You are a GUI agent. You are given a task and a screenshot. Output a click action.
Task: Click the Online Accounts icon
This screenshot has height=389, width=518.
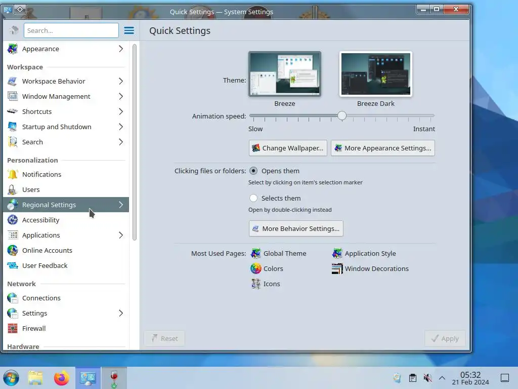click(13, 250)
